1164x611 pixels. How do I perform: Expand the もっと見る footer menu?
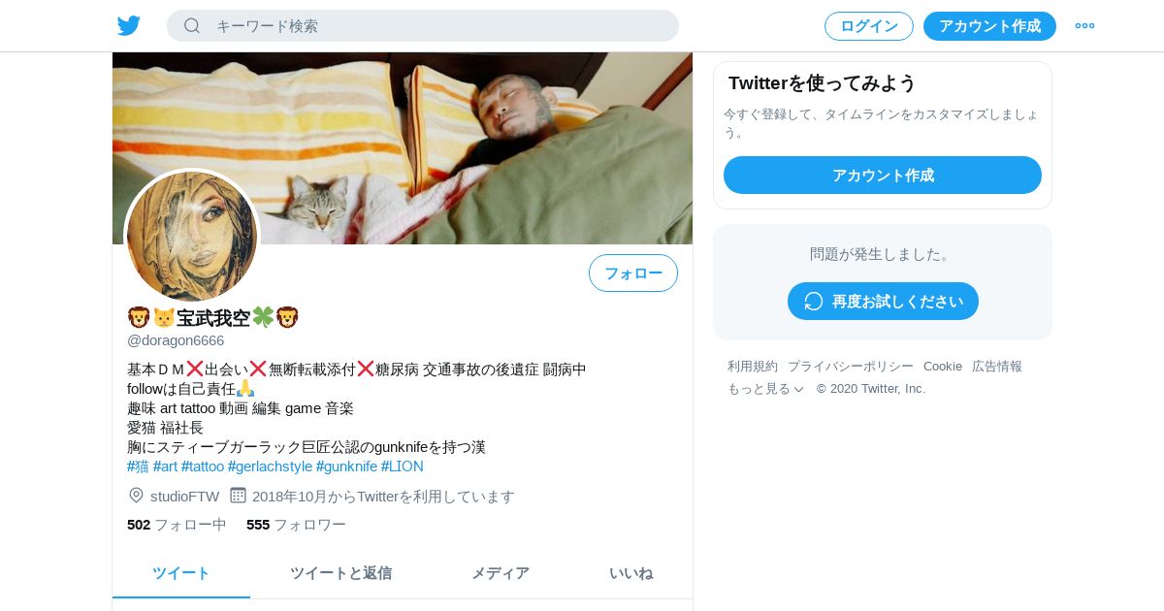point(766,389)
